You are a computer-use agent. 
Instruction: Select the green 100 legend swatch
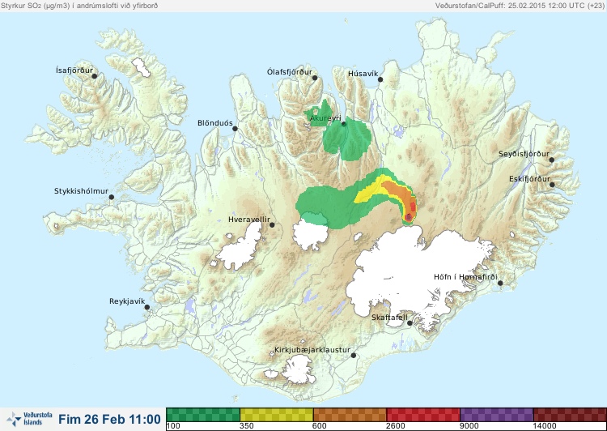pos(203,414)
